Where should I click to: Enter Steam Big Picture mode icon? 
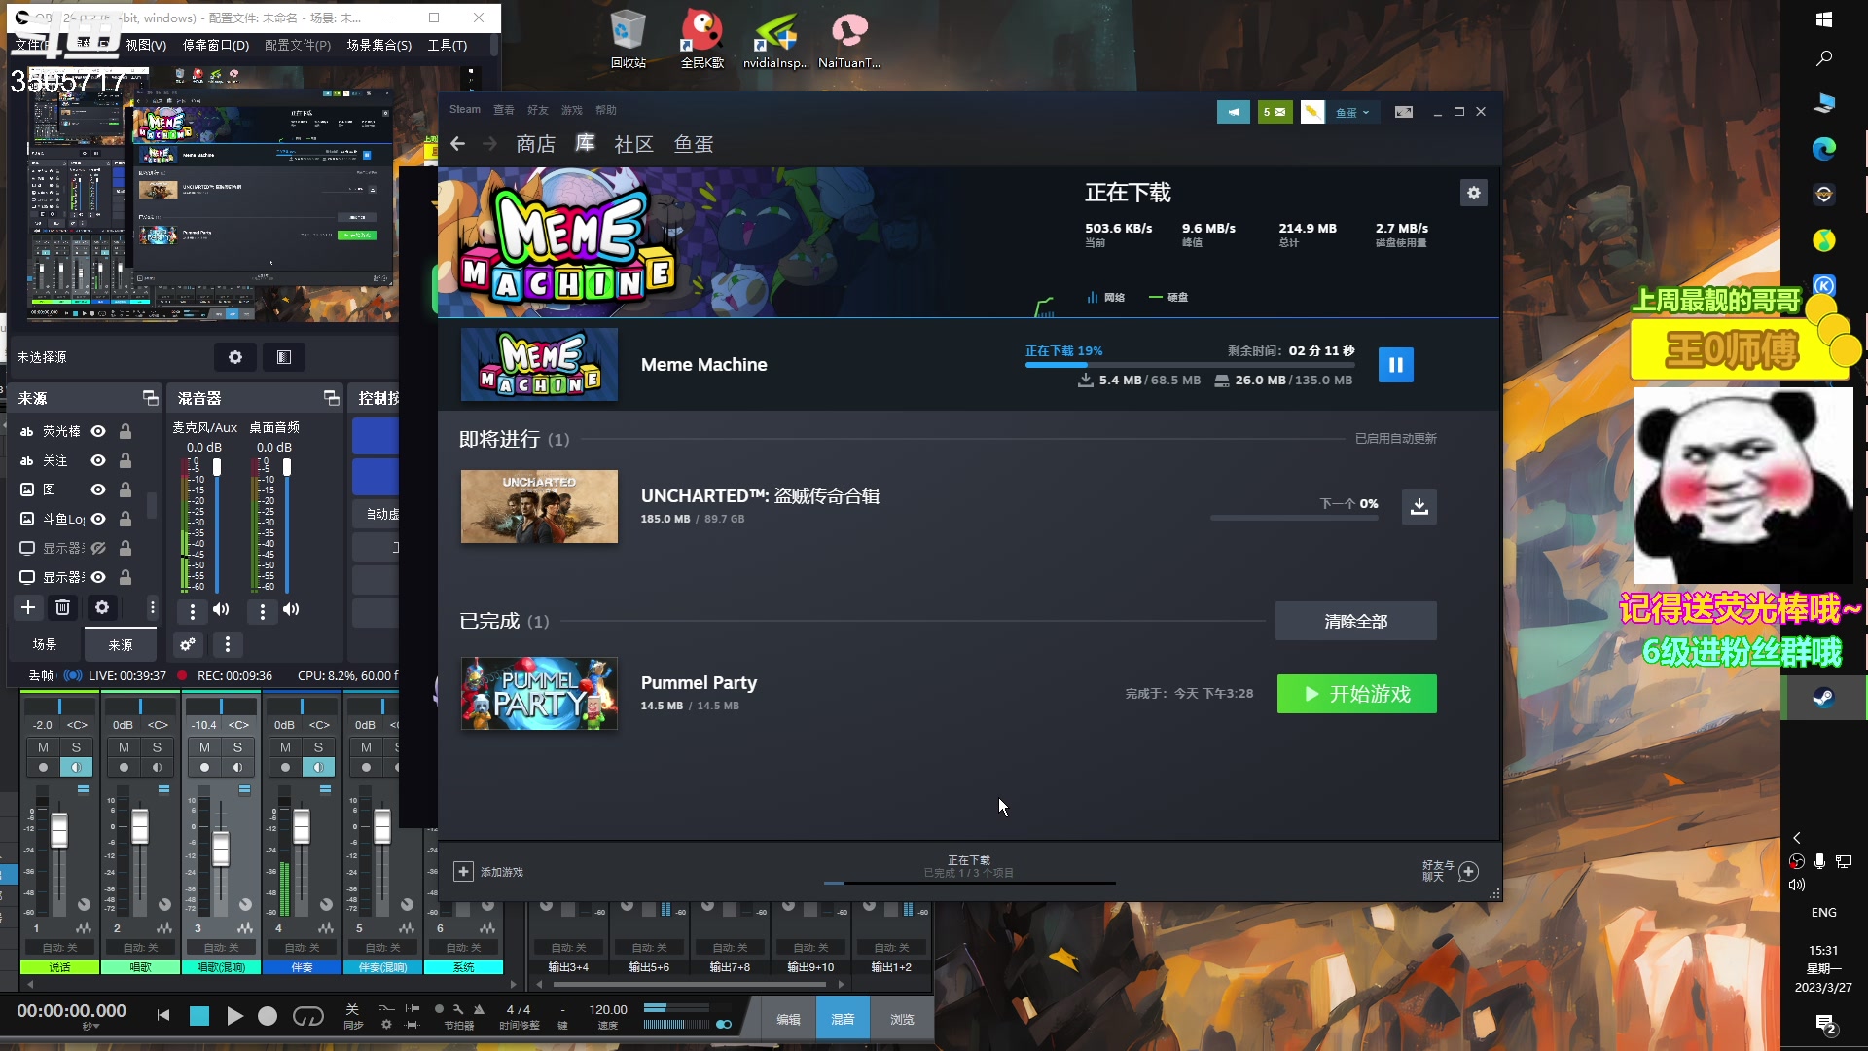click(x=1404, y=111)
